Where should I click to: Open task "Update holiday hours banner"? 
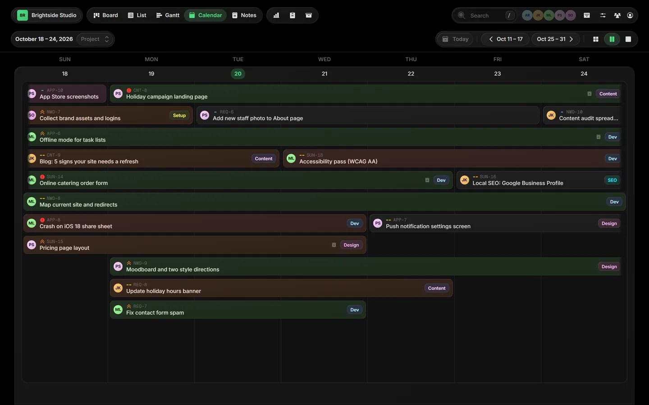(x=281, y=288)
